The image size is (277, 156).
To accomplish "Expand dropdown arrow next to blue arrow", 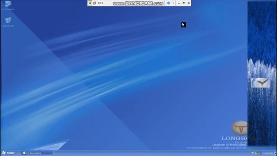I will (173, 3).
